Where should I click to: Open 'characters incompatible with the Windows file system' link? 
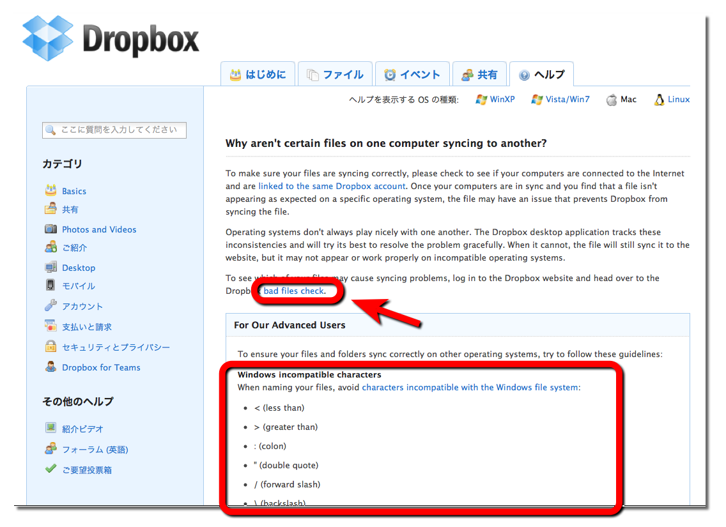(470, 387)
